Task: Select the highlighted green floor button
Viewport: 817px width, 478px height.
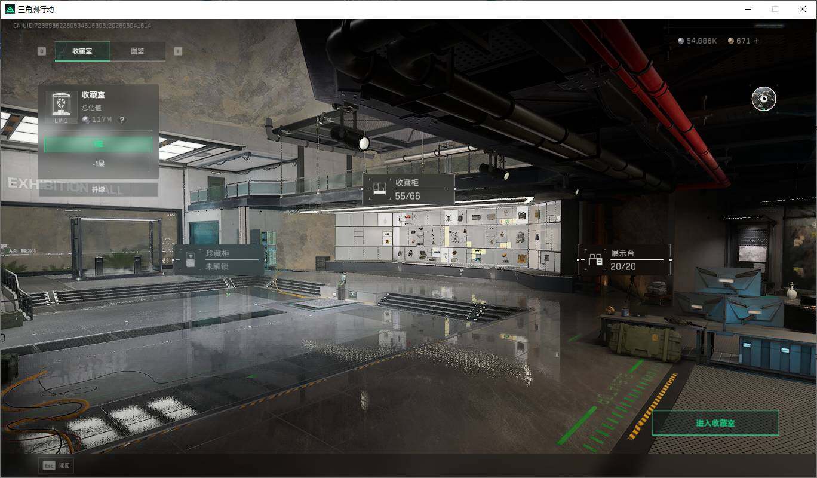Action: click(x=99, y=145)
